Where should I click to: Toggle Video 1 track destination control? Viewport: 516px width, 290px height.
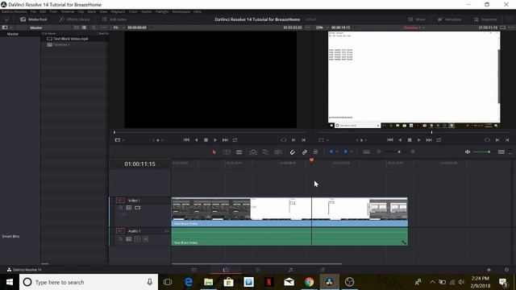coord(120,201)
